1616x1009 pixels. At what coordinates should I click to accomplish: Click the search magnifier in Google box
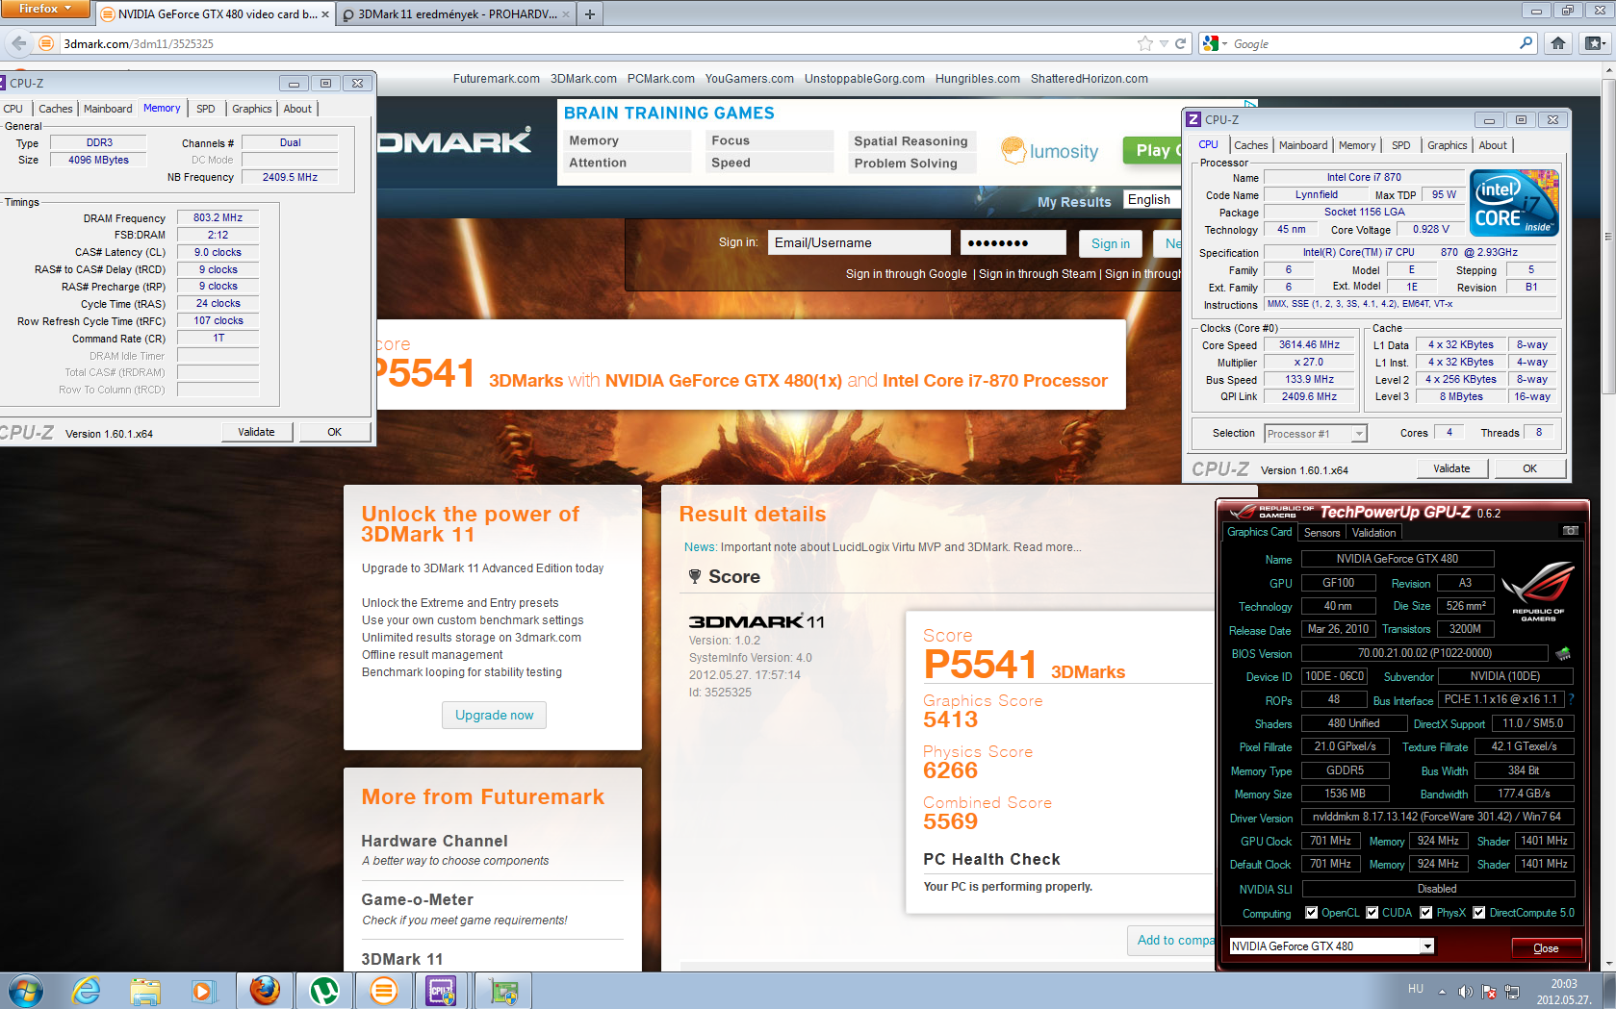click(x=1526, y=43)
